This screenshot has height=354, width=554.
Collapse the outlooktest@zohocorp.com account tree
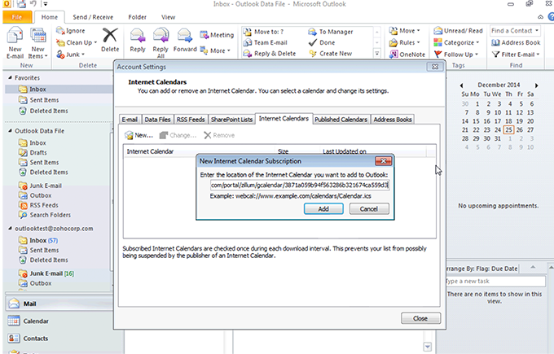(x=10, y=229)
